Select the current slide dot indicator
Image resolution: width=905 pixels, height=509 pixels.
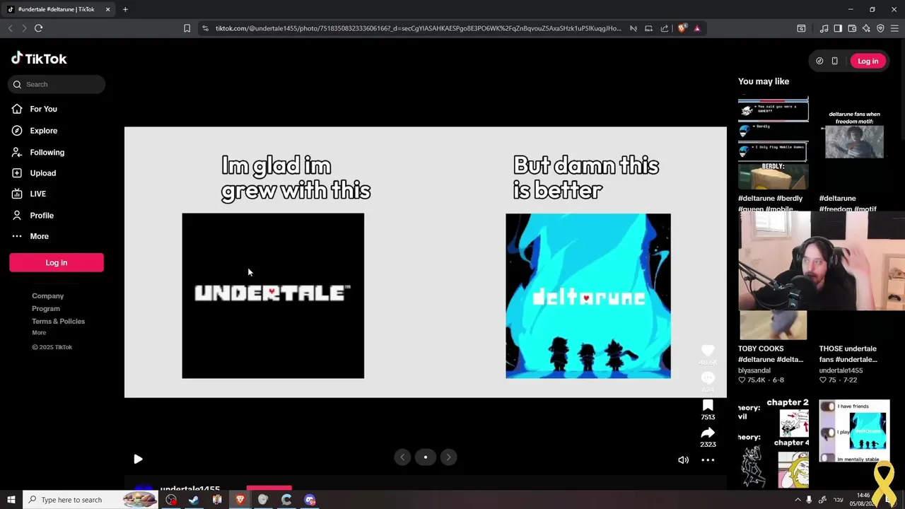click(x=425, y=457)
